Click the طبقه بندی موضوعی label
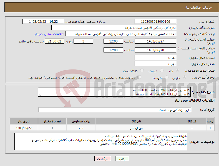The image size is (219, 166). pyautogui.click(x=200, y=71)
